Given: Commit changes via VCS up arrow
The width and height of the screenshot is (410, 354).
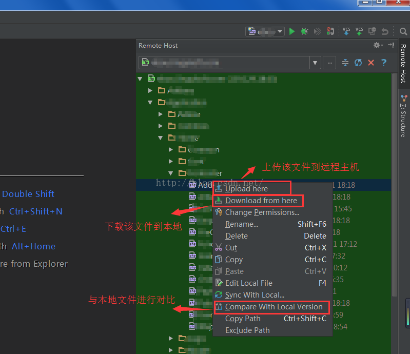Looking at the screenshot, I should [x=359, y=31].
